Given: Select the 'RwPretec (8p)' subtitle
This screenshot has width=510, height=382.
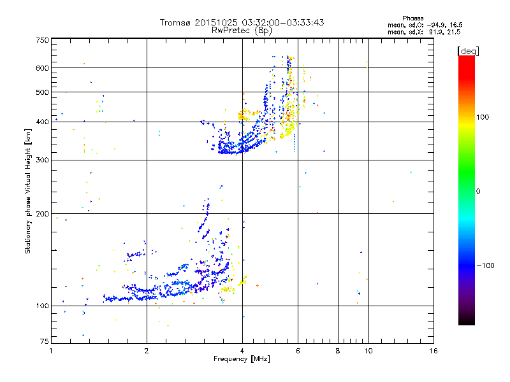Looking at the screenshot, I should pos(242,31).
